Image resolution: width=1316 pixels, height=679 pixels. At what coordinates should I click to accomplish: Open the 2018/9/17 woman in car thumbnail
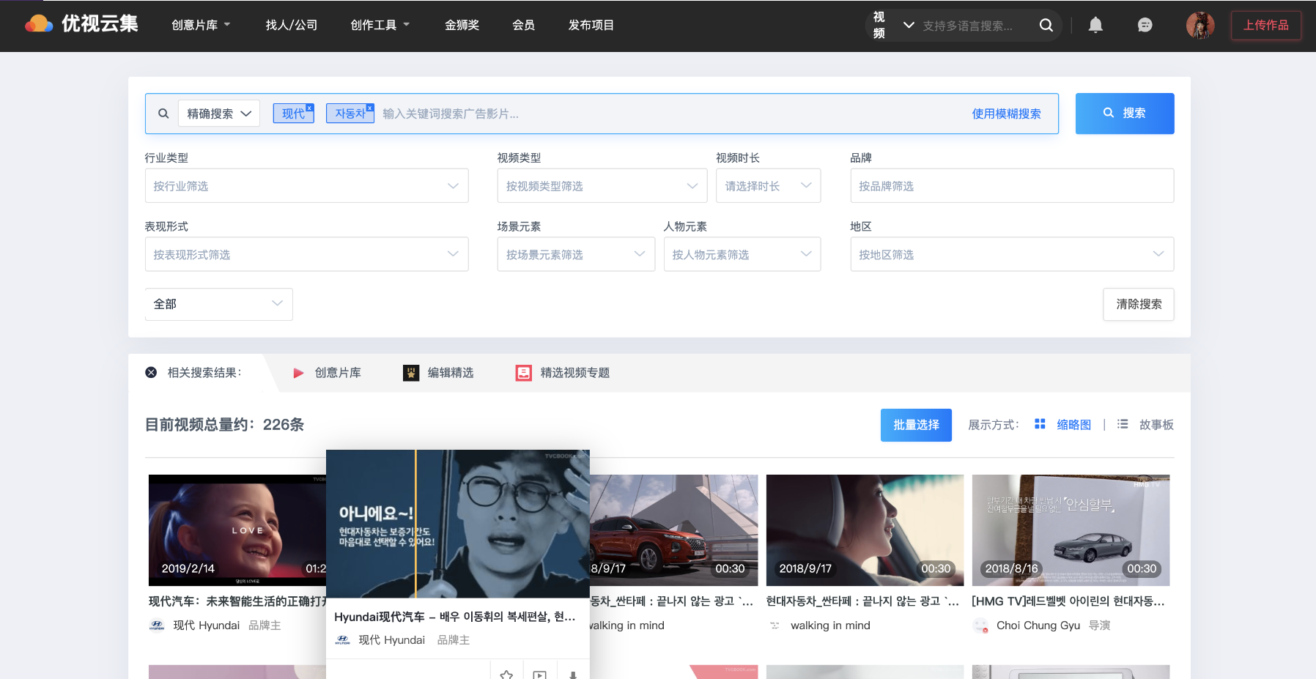tap(865, 530)
